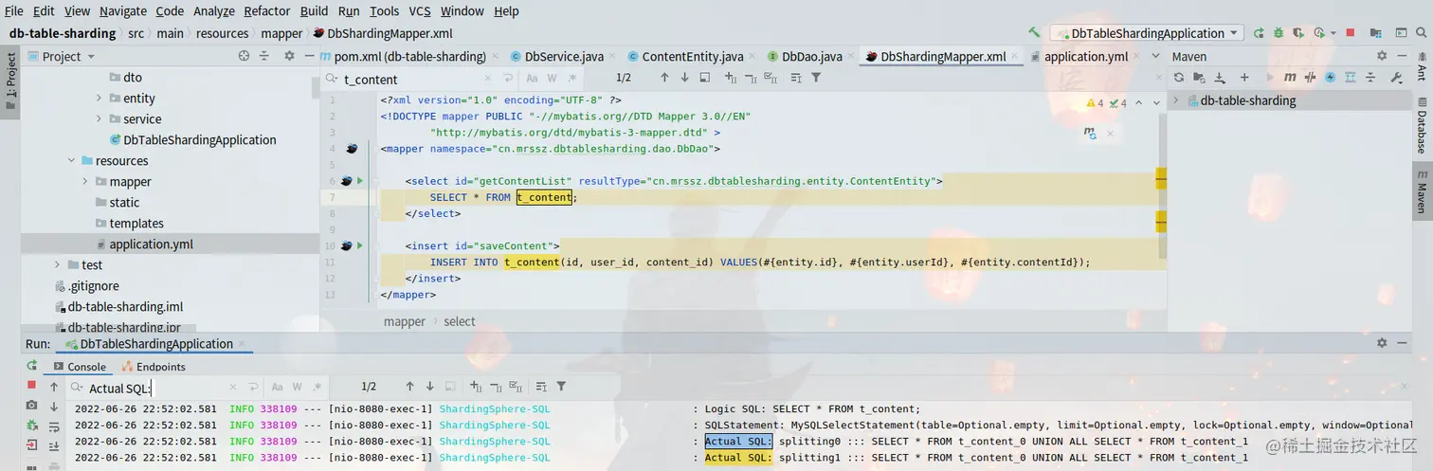
Task: Stop process in Run tool window
Action: click(31, 385)
